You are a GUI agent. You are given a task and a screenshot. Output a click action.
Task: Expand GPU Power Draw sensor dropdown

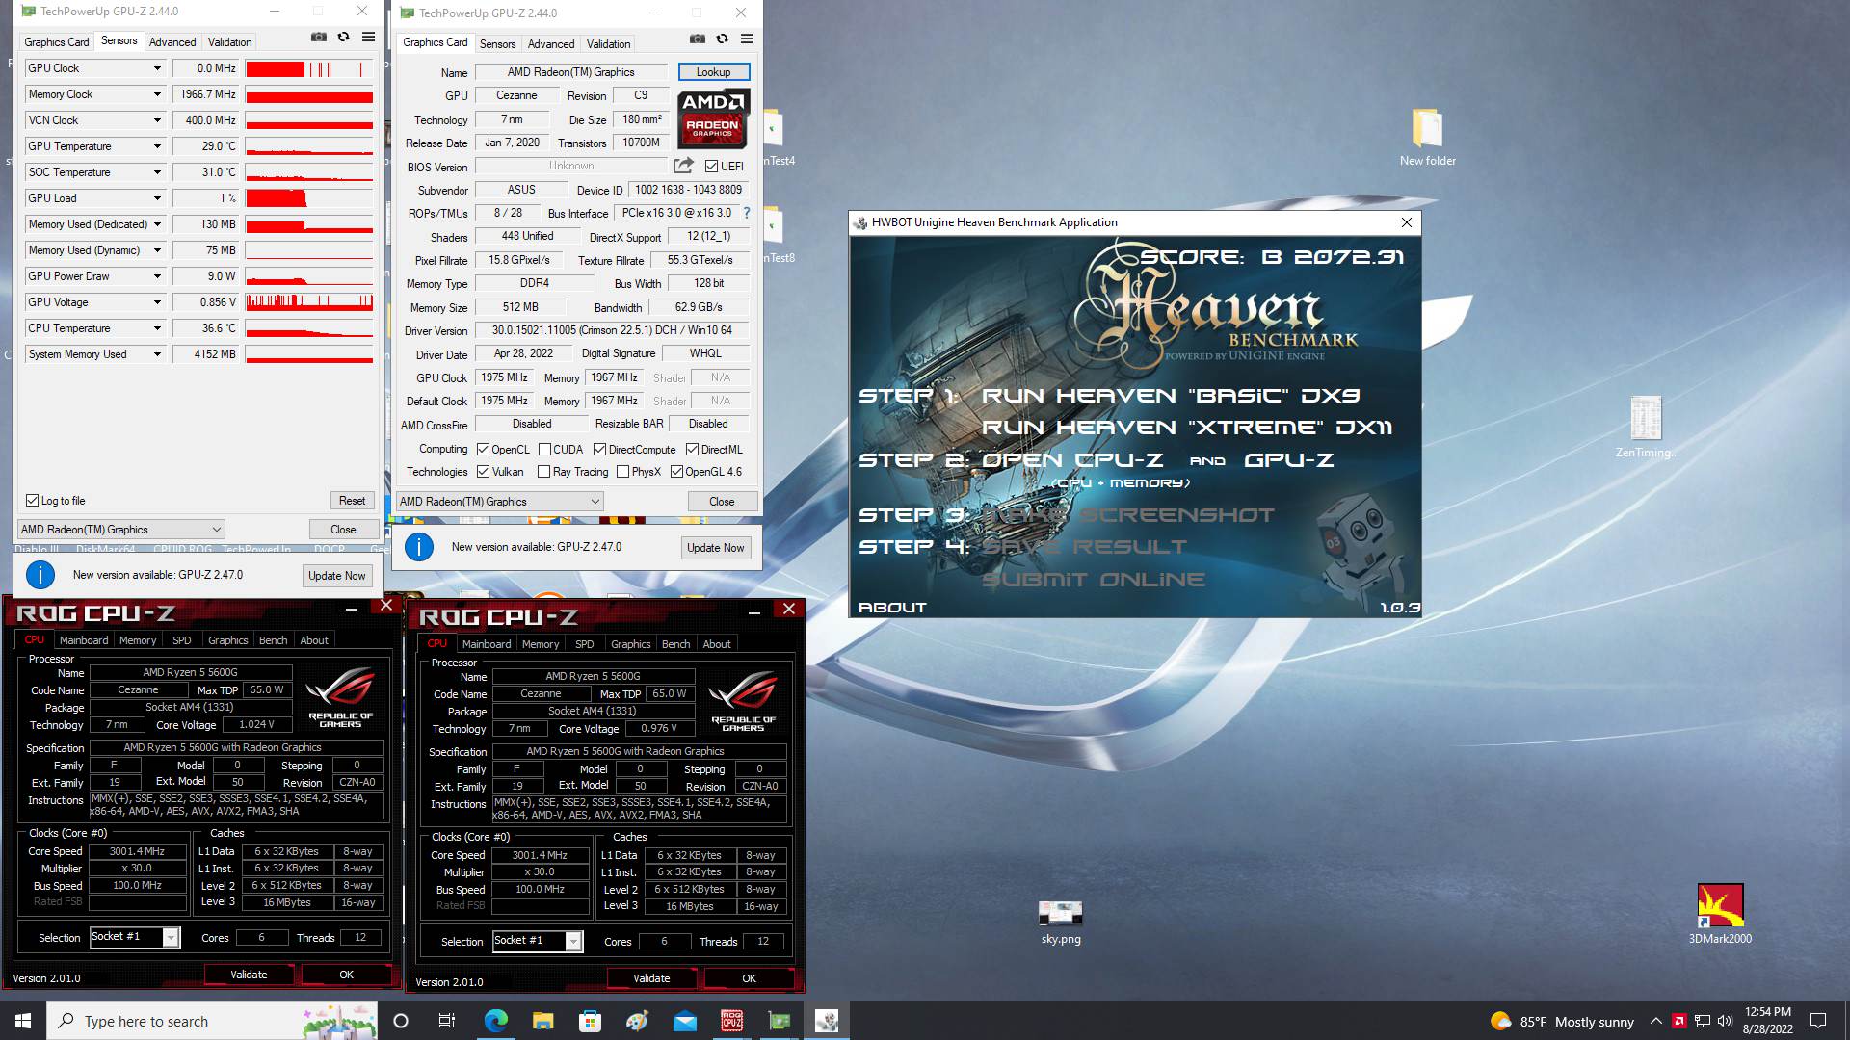pos(157,276)
